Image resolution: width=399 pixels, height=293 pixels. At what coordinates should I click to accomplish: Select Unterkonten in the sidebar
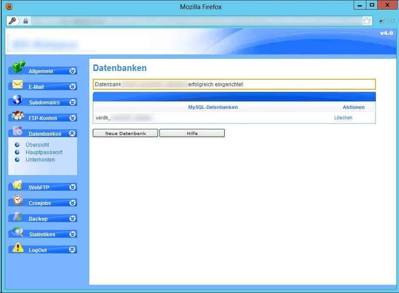[40, 160]
